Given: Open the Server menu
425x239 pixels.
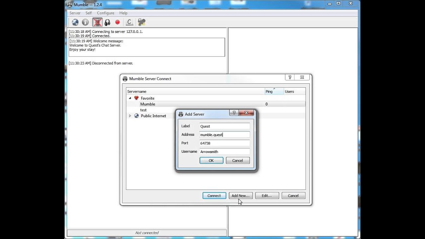Looking at the screenshot, I should [75, 13].
